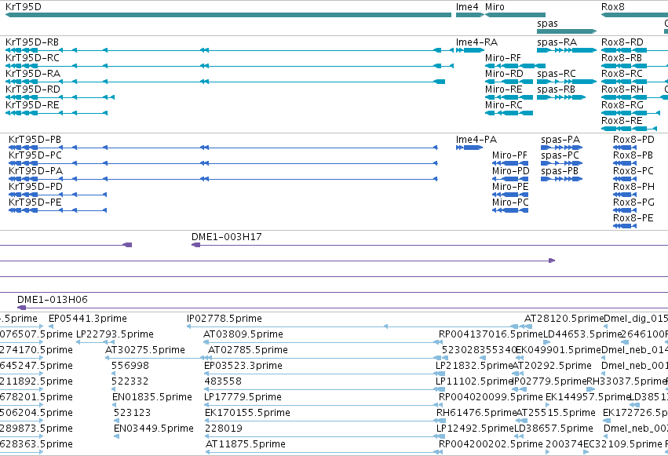The width and height of the screenshot is (668, 456).
Task: Select transcript KrT95D-RA
Action: (x=33, y=74)
